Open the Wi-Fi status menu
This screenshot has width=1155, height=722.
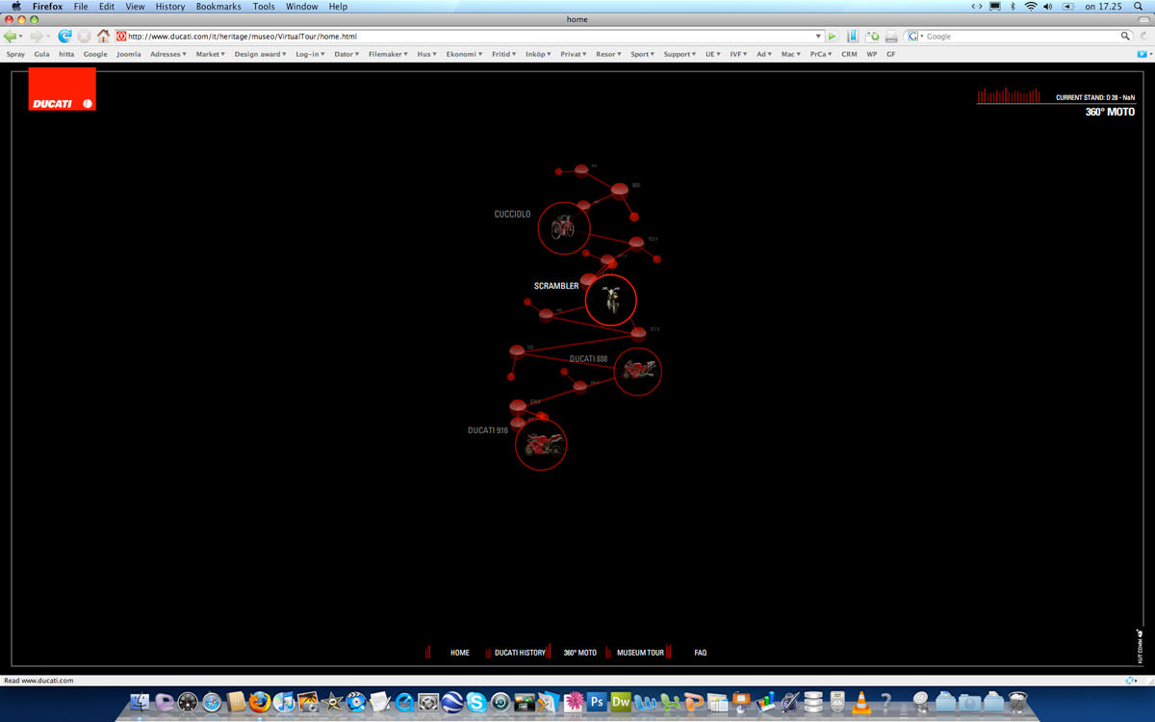pos(1031,6)
